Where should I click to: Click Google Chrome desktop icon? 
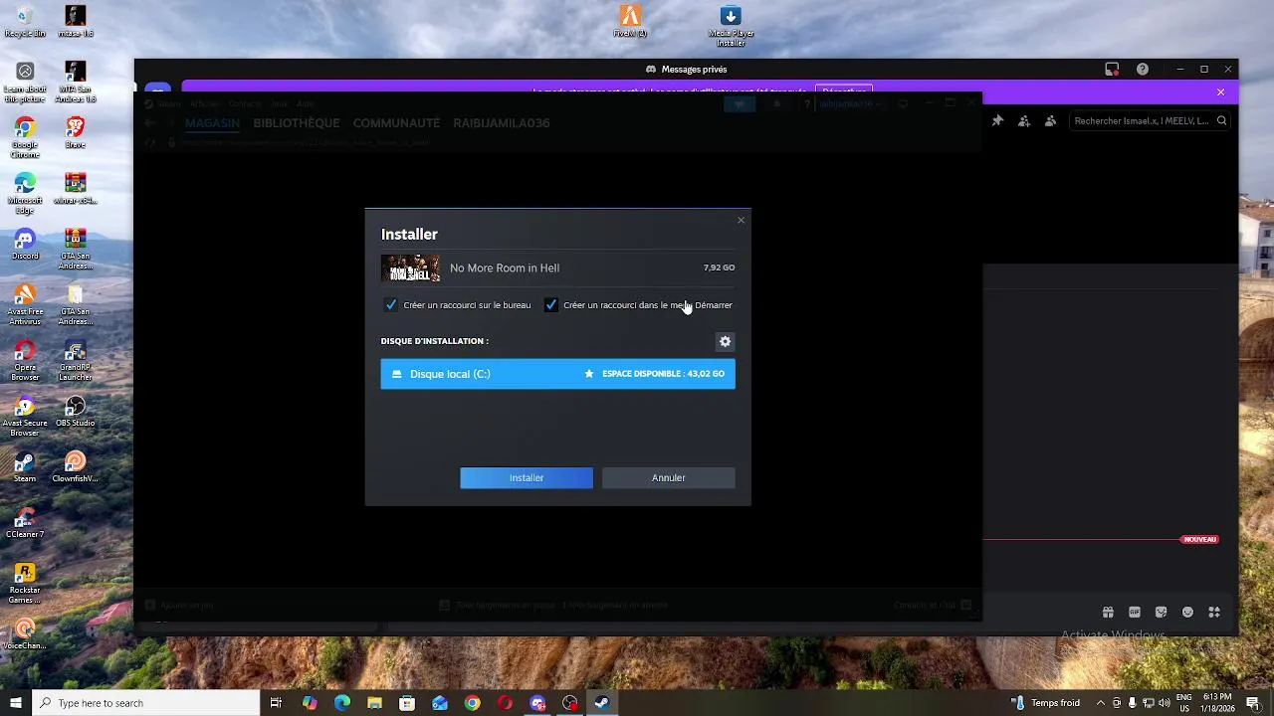25,137
